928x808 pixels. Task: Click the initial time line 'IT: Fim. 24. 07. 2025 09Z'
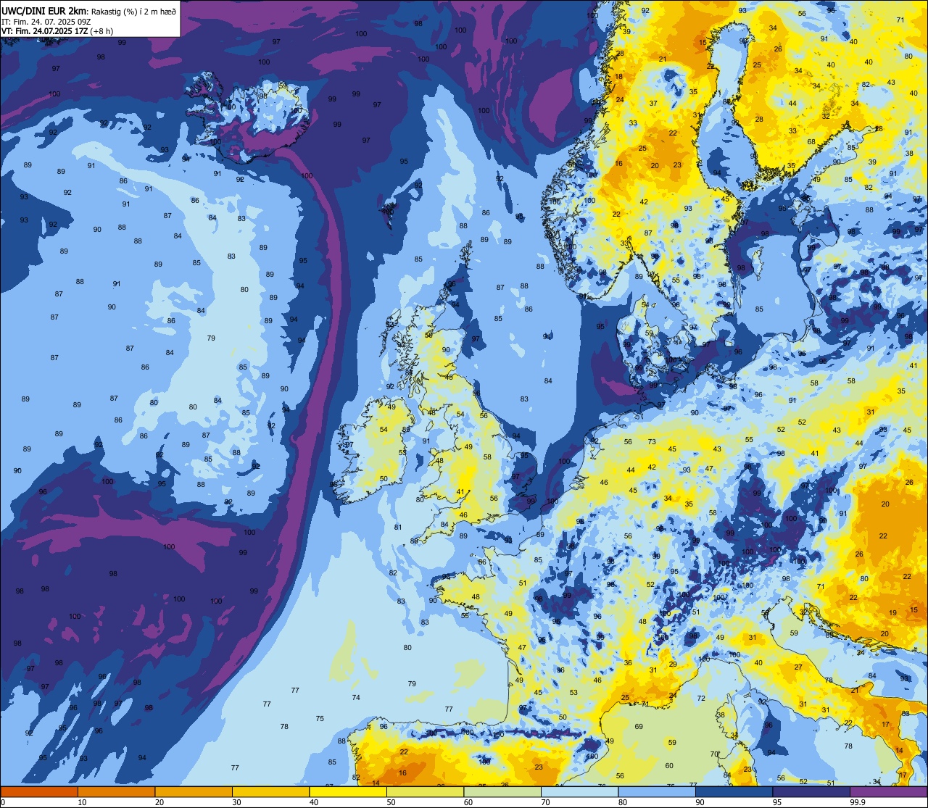tap(46, 21)
